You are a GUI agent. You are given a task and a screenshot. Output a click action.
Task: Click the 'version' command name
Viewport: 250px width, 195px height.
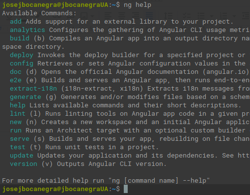(24, 164)
